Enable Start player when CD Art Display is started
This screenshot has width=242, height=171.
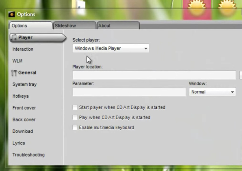pos(75,107)
